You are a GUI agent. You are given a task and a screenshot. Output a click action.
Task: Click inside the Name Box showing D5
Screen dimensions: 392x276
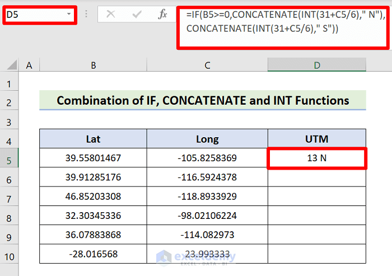pos(34,15)
